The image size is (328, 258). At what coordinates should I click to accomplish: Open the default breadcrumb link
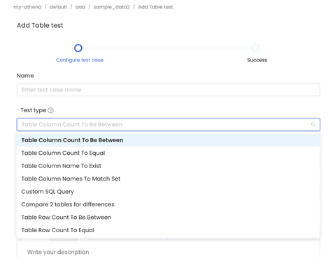click(58, 7)
